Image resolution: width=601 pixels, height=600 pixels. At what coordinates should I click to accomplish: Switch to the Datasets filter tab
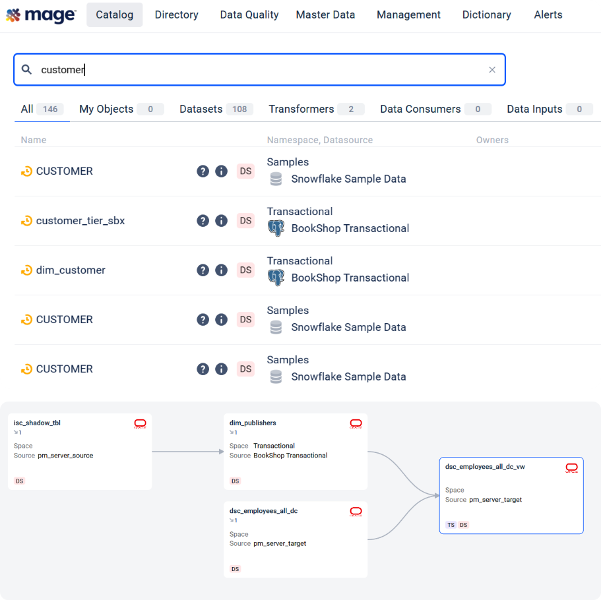pyautogui.click(x=201, y=109)
